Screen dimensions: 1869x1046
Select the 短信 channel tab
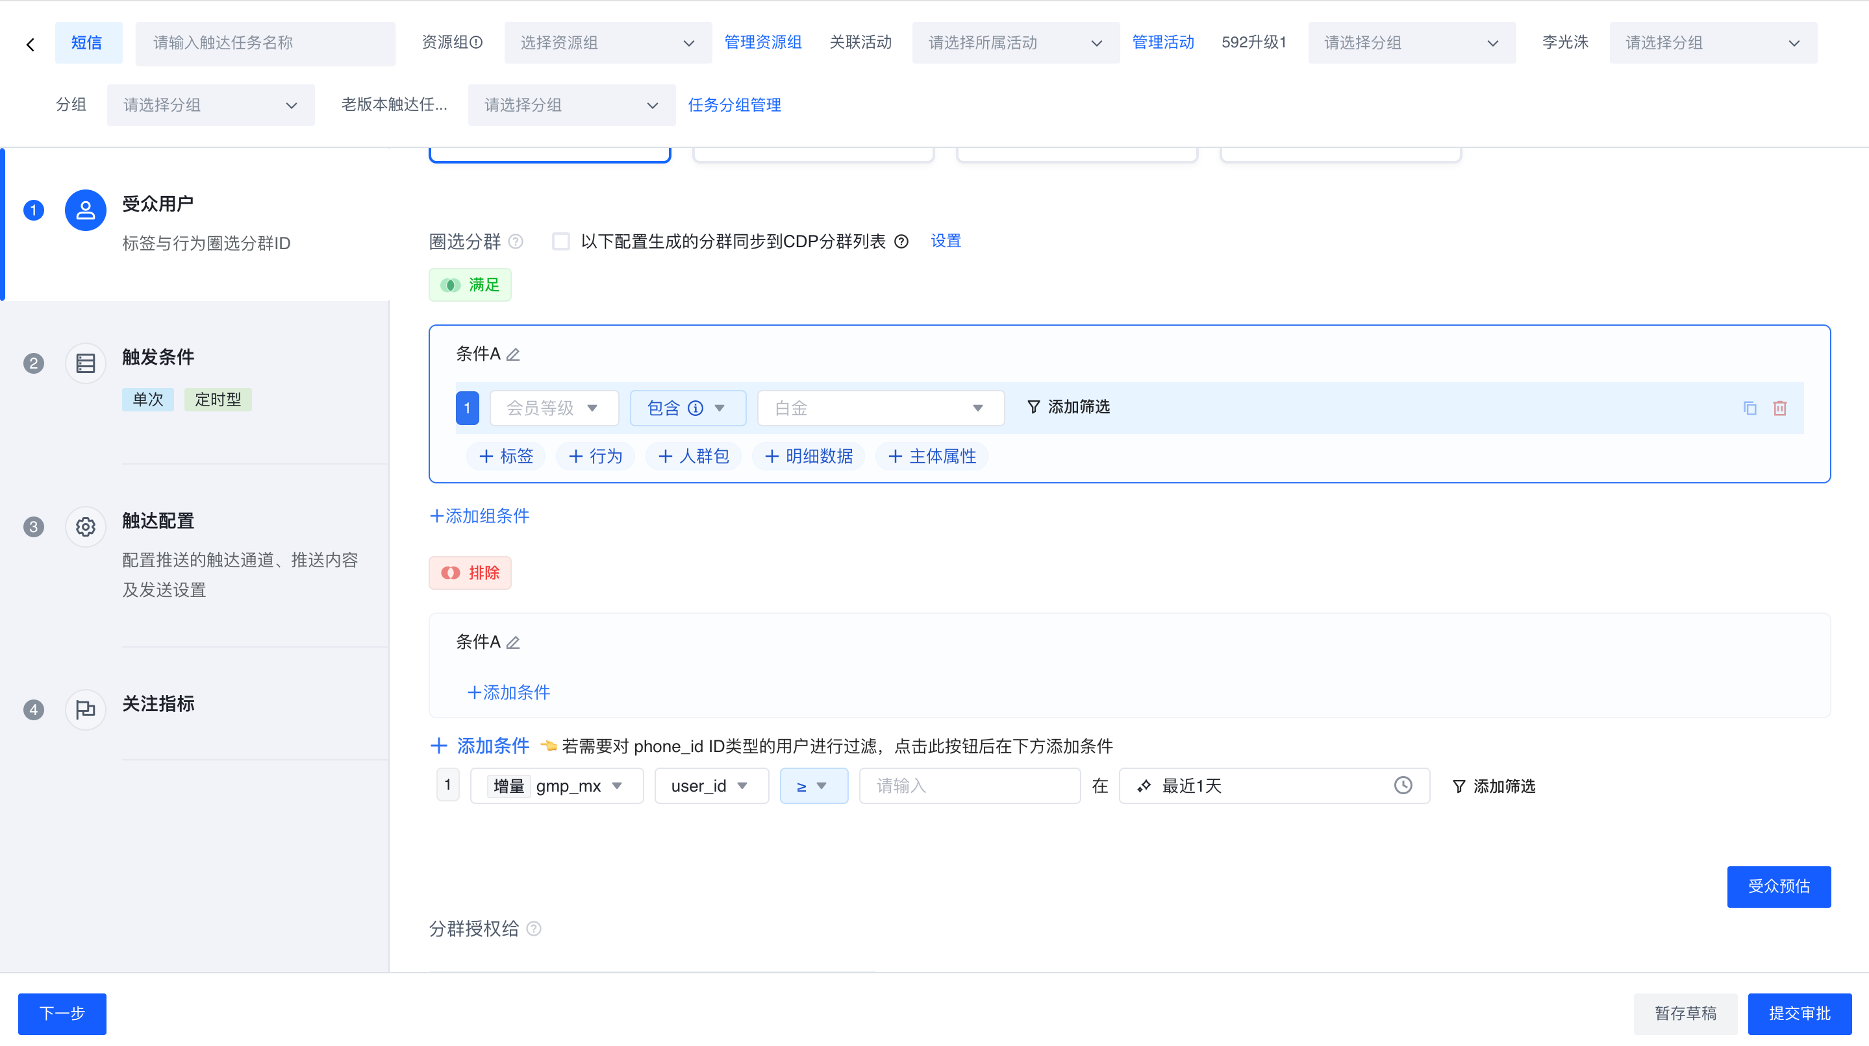[x=88, y=43]
